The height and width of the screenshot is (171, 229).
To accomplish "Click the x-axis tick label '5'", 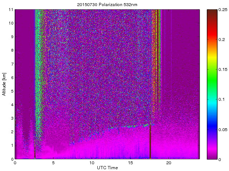I will tap(53, 163).
